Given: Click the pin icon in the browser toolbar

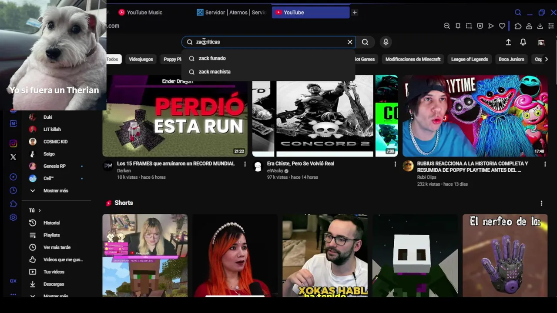Looking at the screenshot, I should coord(458,26).
